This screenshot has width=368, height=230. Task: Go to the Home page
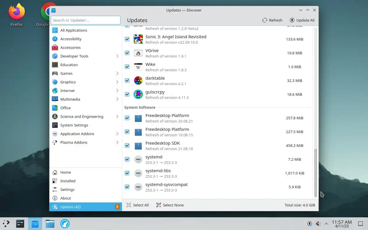[86, 172]
